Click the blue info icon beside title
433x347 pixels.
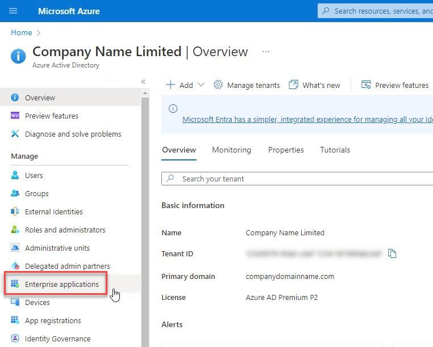18,56
